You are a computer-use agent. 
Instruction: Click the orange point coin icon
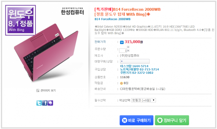click(x=121, y=83)
